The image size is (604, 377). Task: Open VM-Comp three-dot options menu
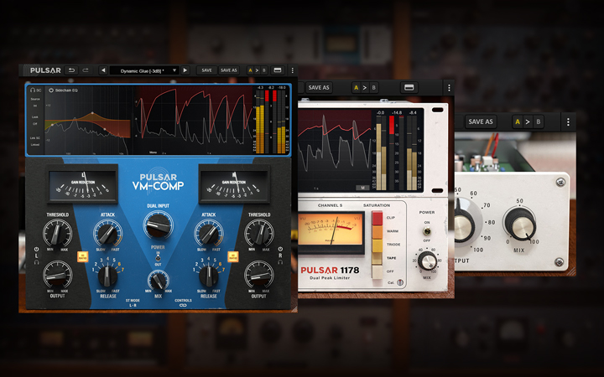pyautogui.click(x=293, y=70)
